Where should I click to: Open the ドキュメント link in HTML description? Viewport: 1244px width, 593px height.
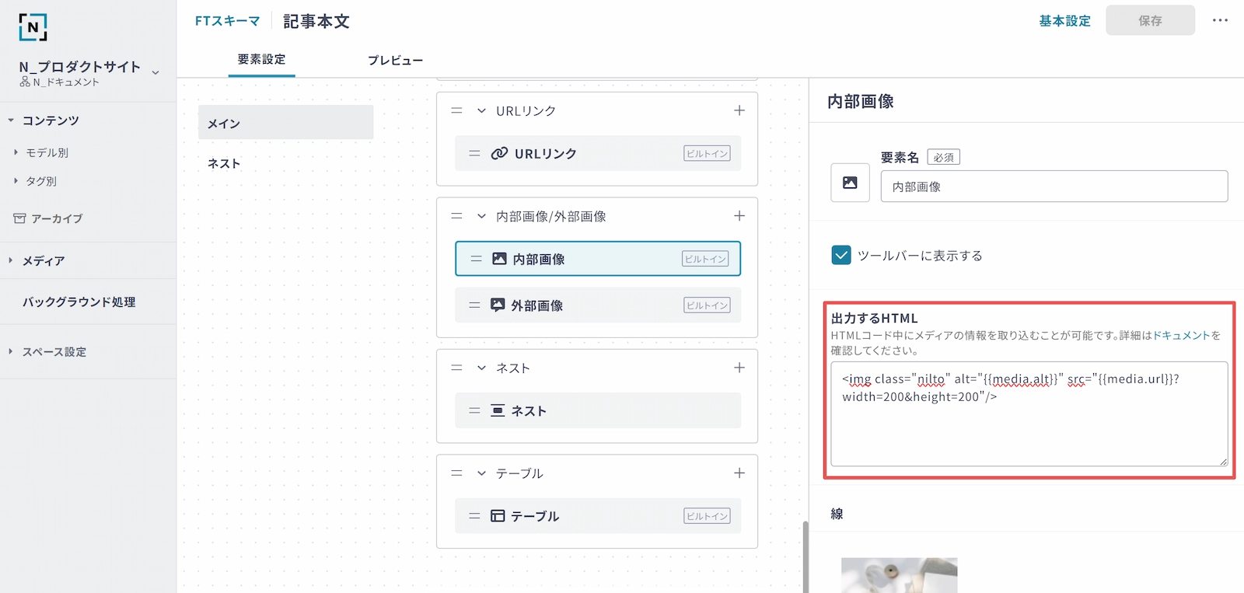(x=1181, y=336)
